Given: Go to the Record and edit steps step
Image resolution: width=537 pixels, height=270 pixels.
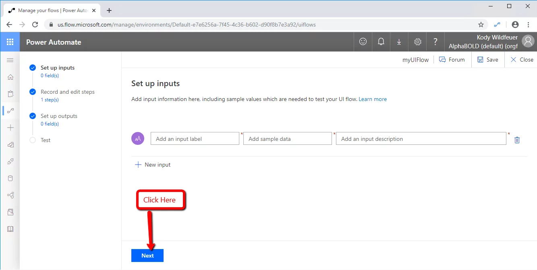Looking at the screenshot, I should point(68,92).
